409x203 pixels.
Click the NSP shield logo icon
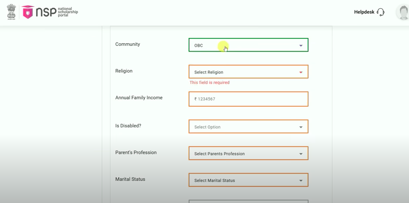pos(28,12)
